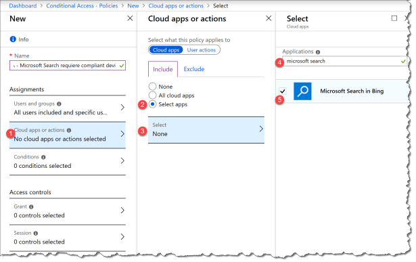Click Microsoft Search in Bing result text
The height and width of the screenshot is (262, 416).
pyautogui.click(x=352, y=91)
